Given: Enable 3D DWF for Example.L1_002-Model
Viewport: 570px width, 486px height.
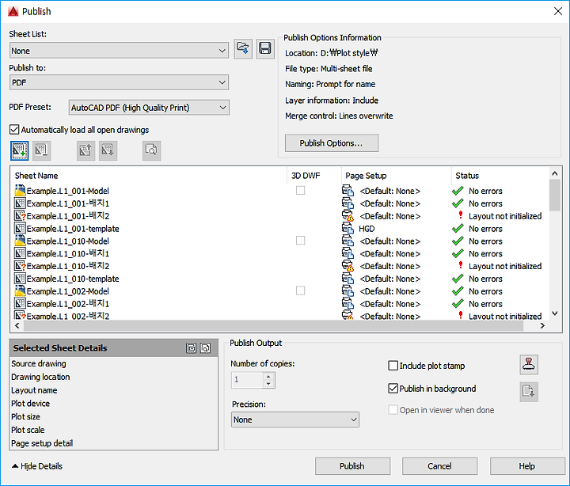Looking at the screenshot, I should (x=300, y=290).
